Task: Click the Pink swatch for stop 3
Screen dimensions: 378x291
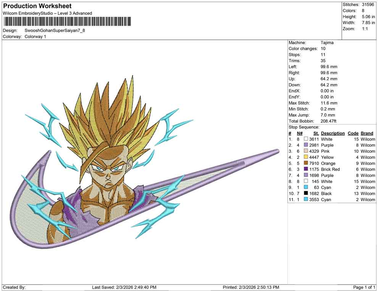Action: [305, 151]
